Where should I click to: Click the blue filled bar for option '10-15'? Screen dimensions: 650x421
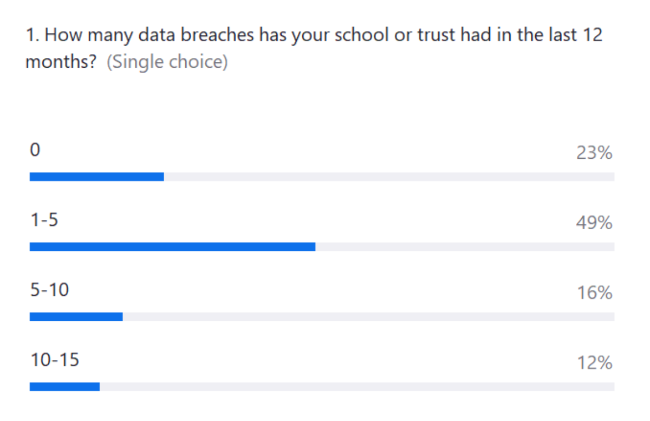point(64,386)
